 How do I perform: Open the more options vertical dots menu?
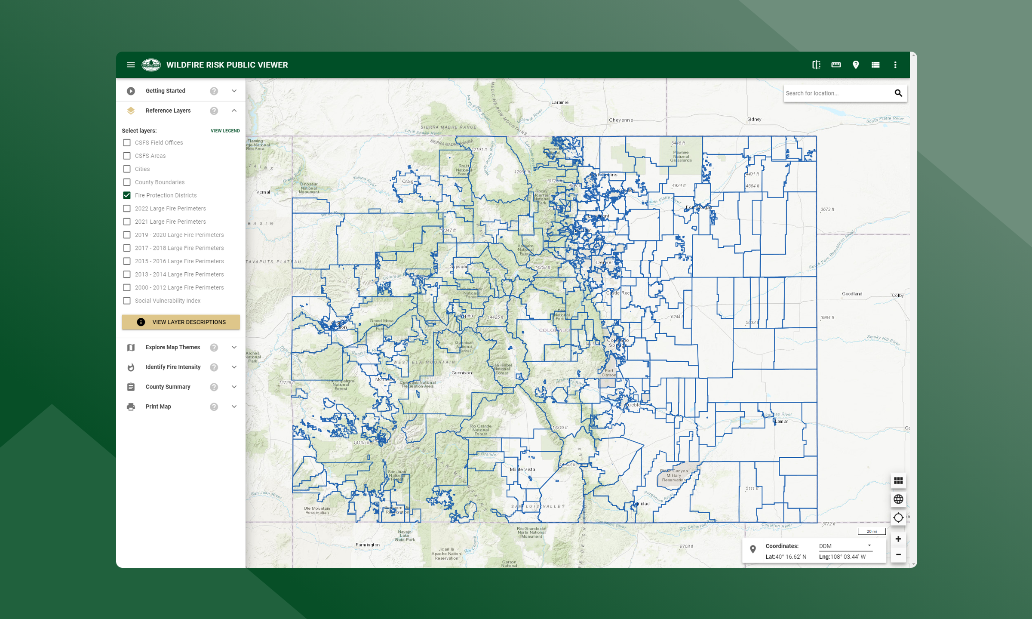tap(895, 65)
